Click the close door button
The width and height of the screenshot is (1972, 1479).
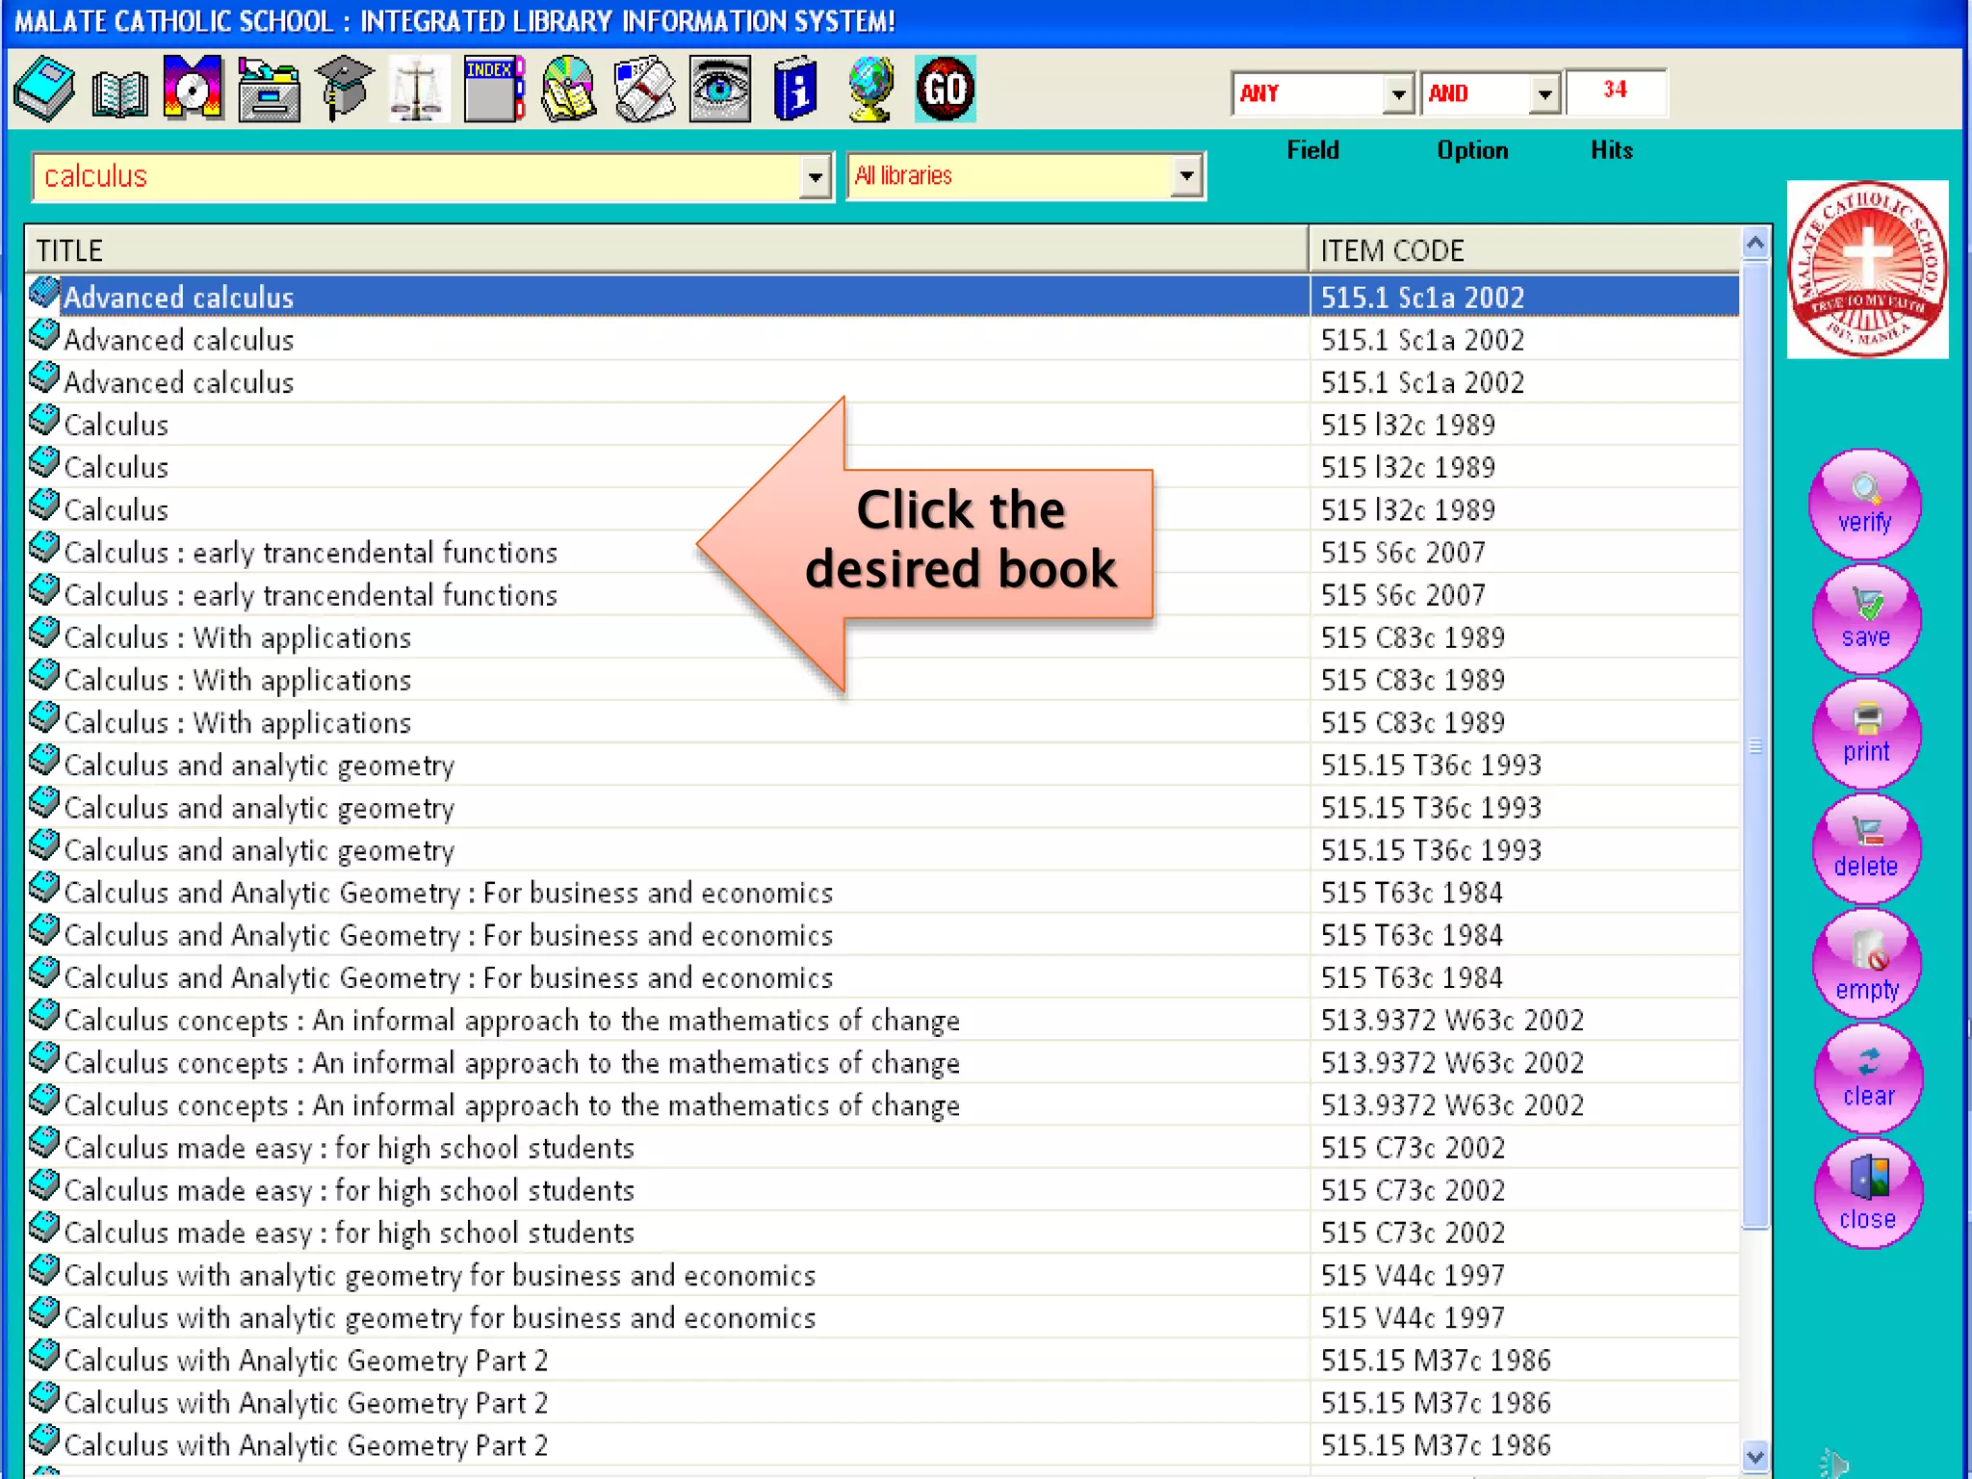(x=1868, y=1194)
